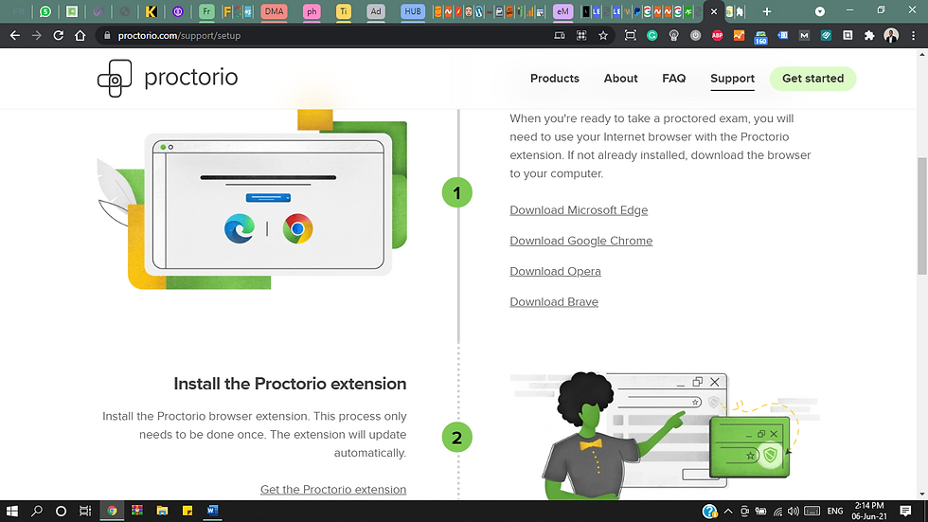The width and height of the screenshot is (928, 522).
Task: Follow the Download Opera link
Action: coord(555,271)
